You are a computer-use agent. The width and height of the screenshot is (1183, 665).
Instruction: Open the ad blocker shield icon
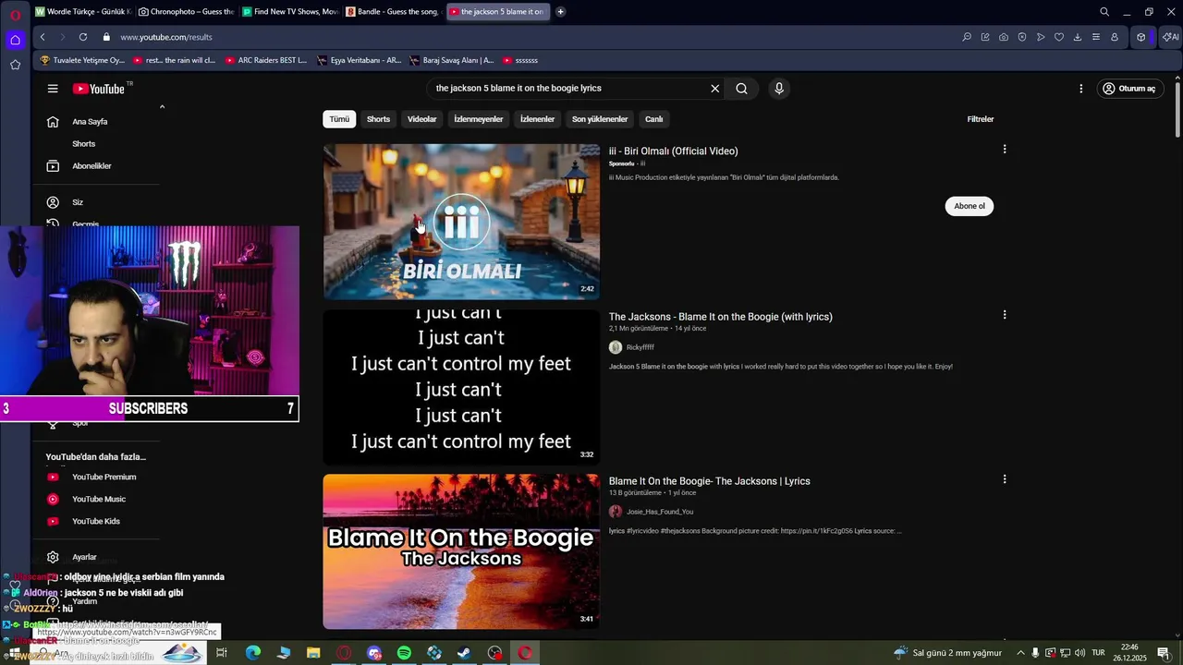1022,37
